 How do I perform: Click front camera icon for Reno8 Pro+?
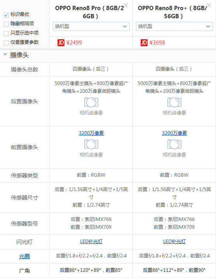point(174,144)
